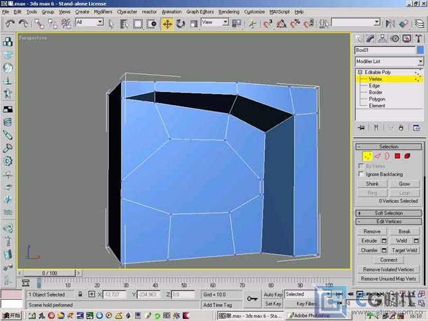428x321 pixels.
Task: Click the Connect vertices button
Action: (x=388, y=259)
